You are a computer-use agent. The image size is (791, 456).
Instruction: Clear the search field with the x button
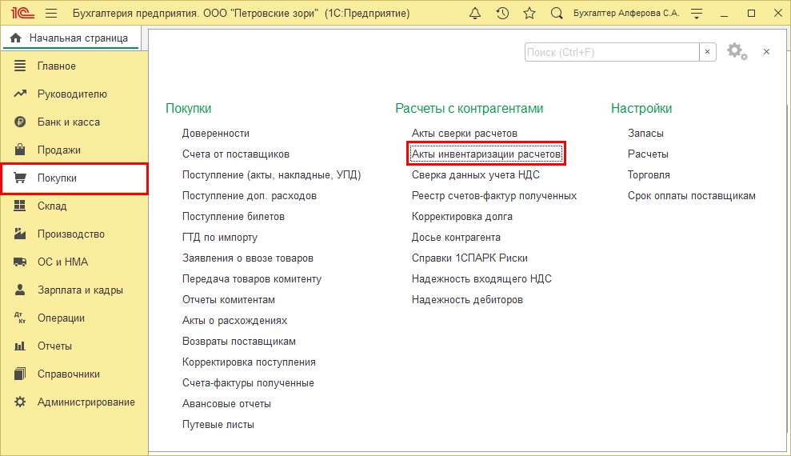pyautogui.click(x=707, y=52)
